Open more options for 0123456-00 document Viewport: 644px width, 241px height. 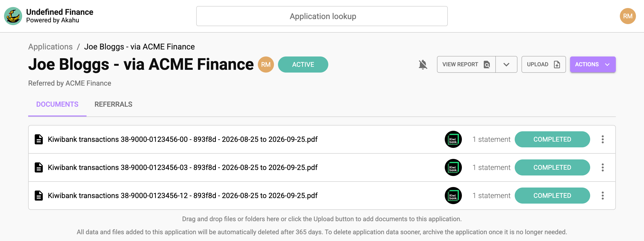[602, 139]
